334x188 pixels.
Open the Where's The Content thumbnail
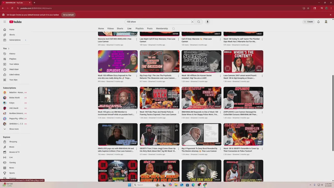pyautogui.click(x=243, y=61)
